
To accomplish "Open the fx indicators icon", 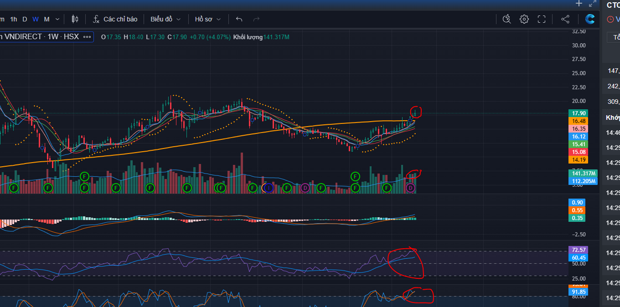I will coord(96,19).
